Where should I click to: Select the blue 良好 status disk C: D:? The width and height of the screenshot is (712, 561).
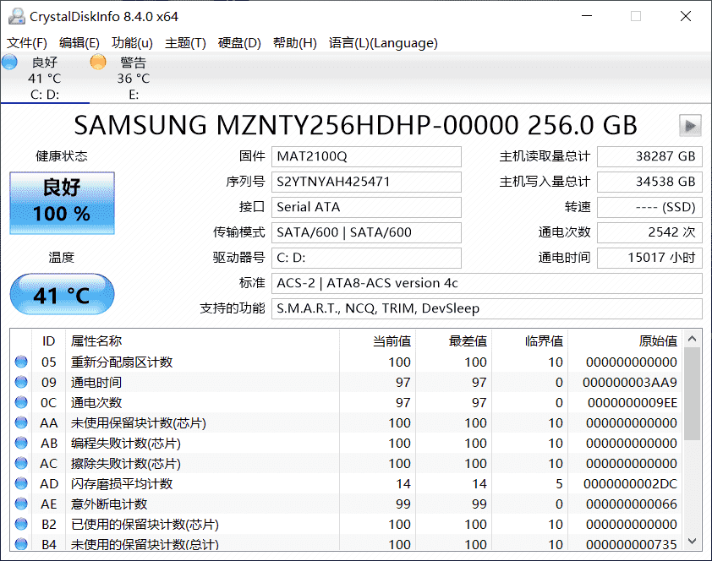tap(45, 78)
